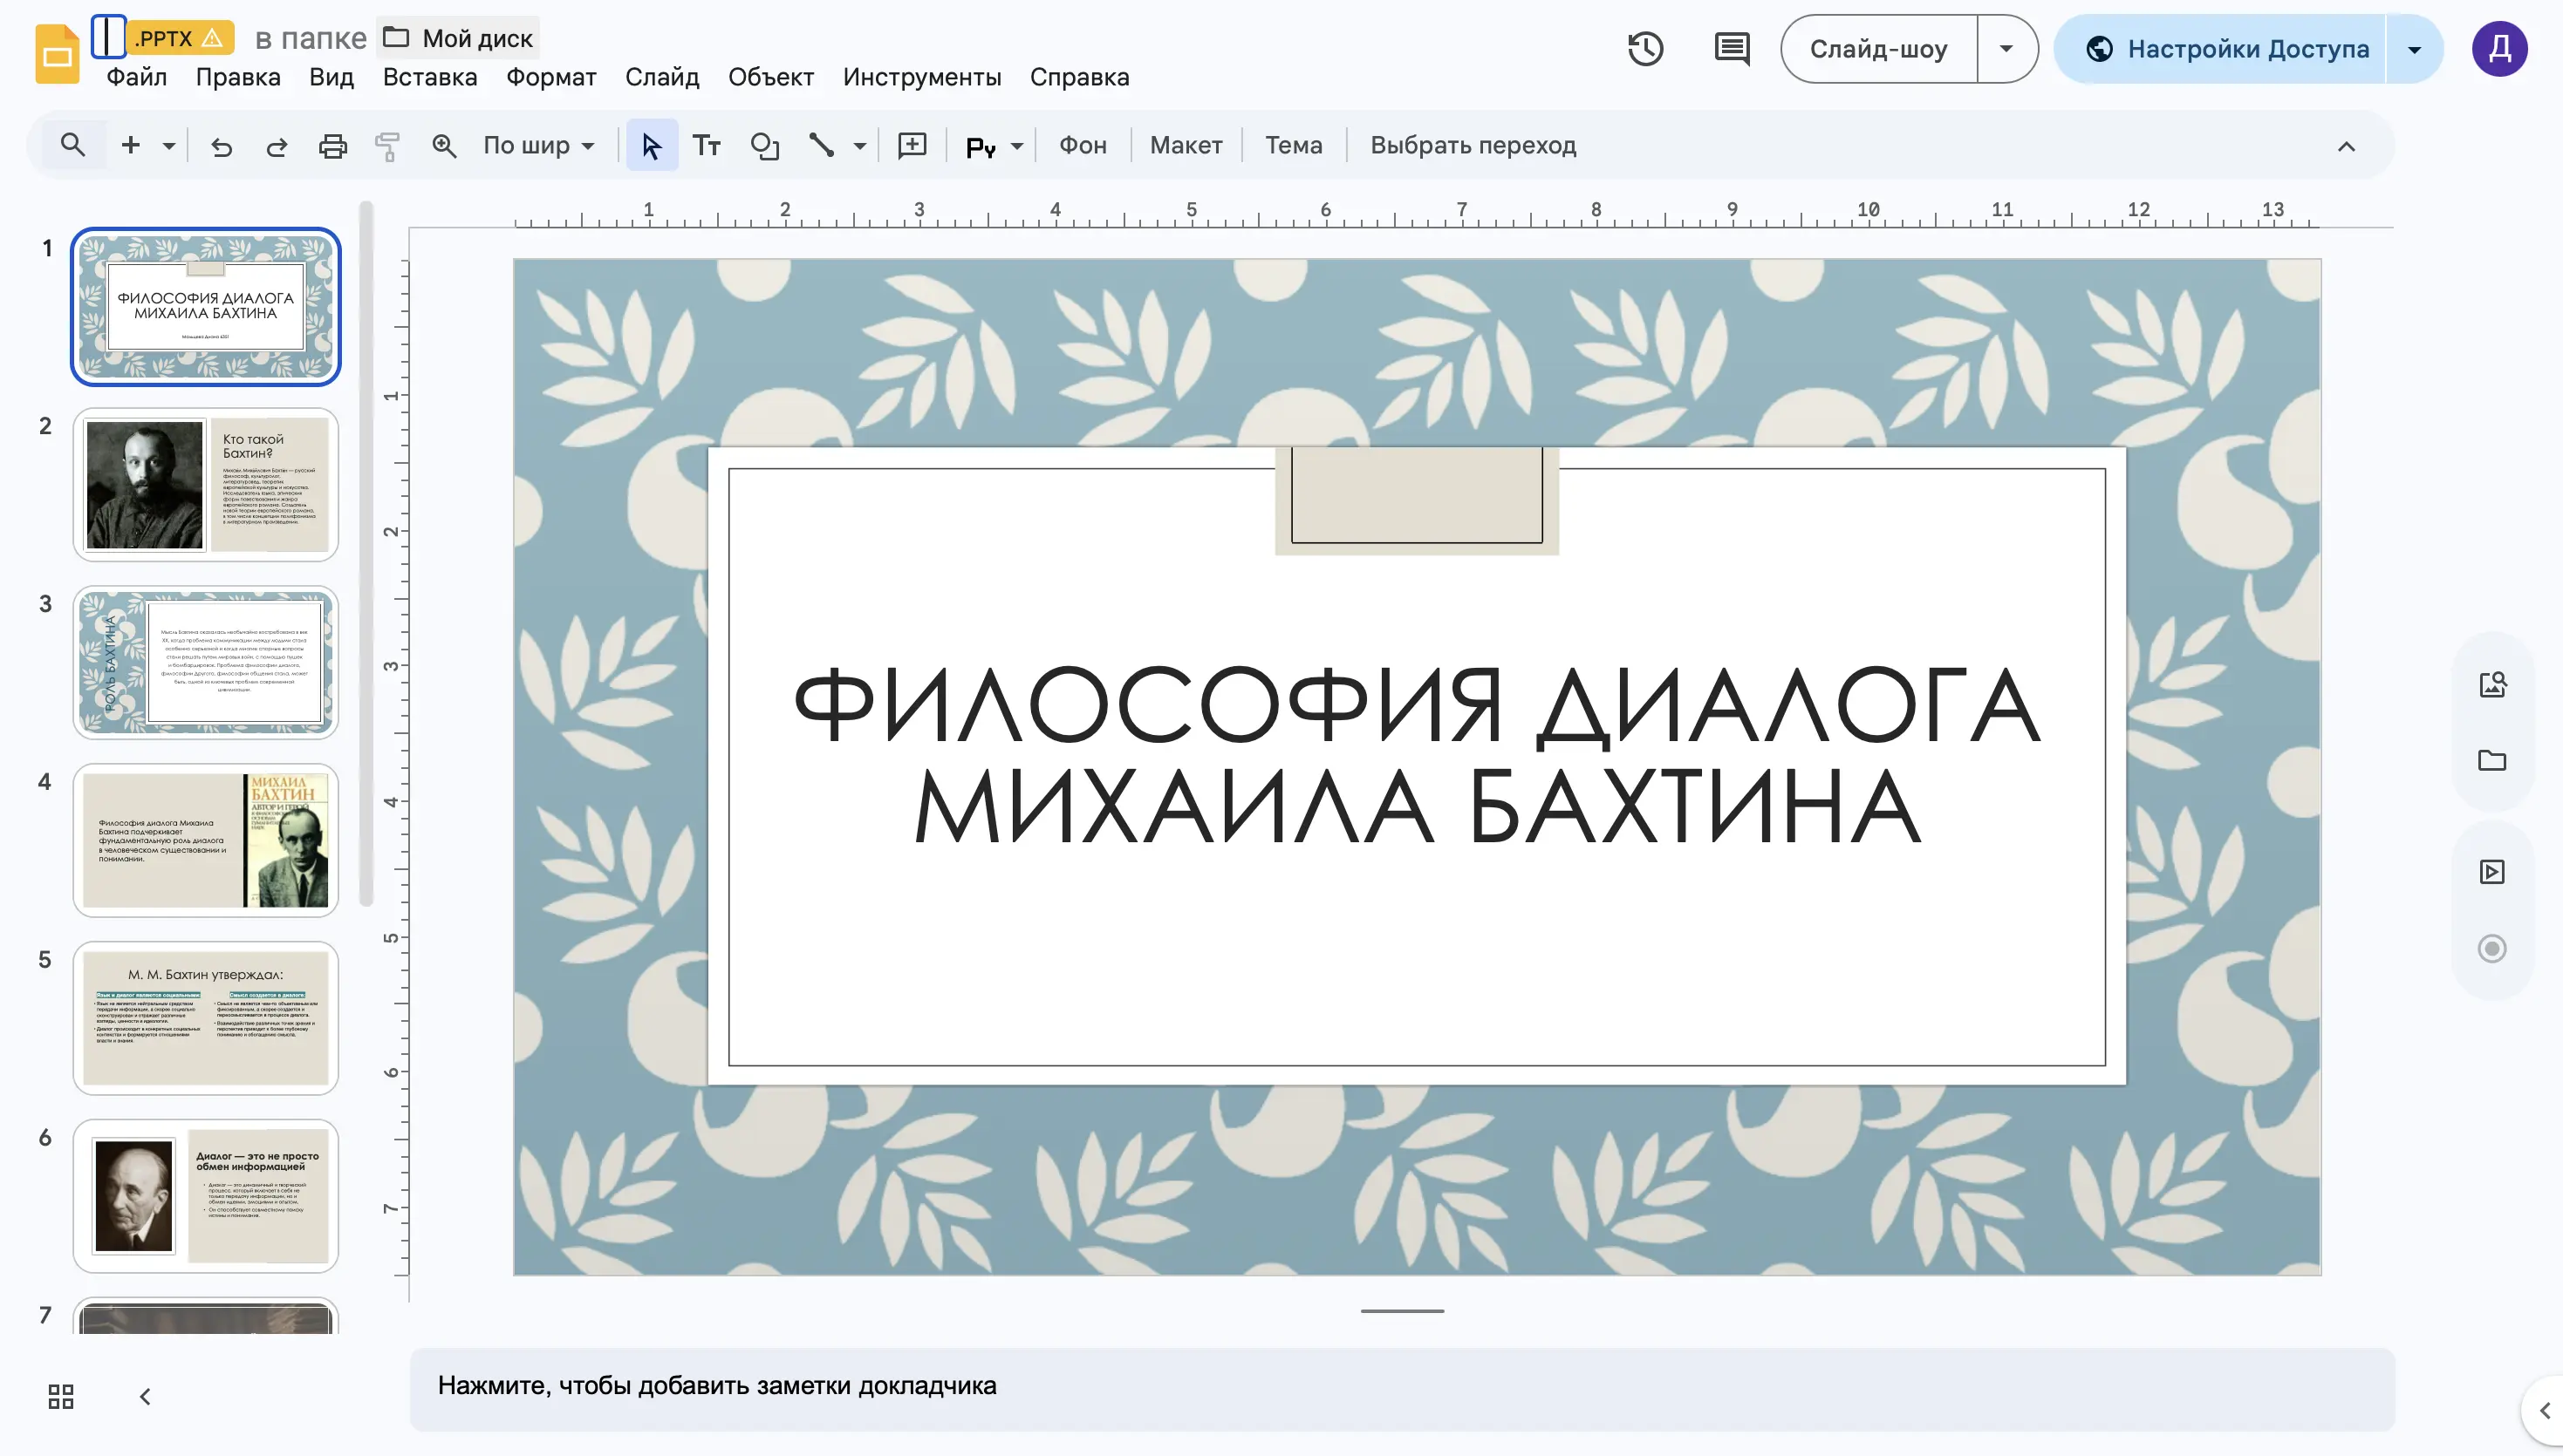Open image search in the right sidebar

(x=2492, y=683)
